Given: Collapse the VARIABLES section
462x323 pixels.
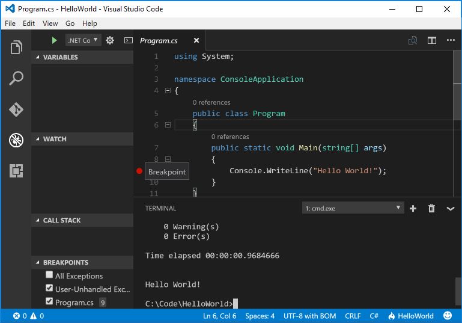Looking at the screenshot, I should click(x=82, y=57).
